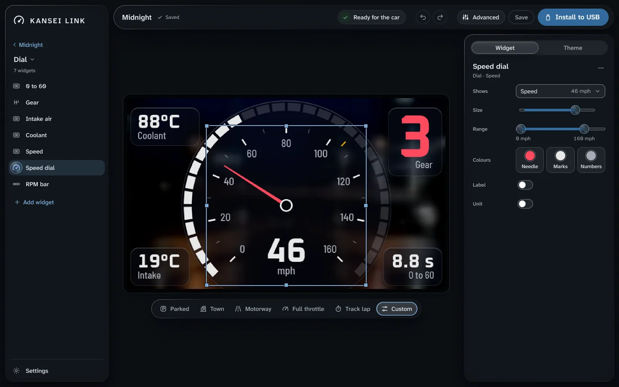Click the plus icon beside Add widget
This screenshot has width=619, height=387.
click(x=17, y=202)
